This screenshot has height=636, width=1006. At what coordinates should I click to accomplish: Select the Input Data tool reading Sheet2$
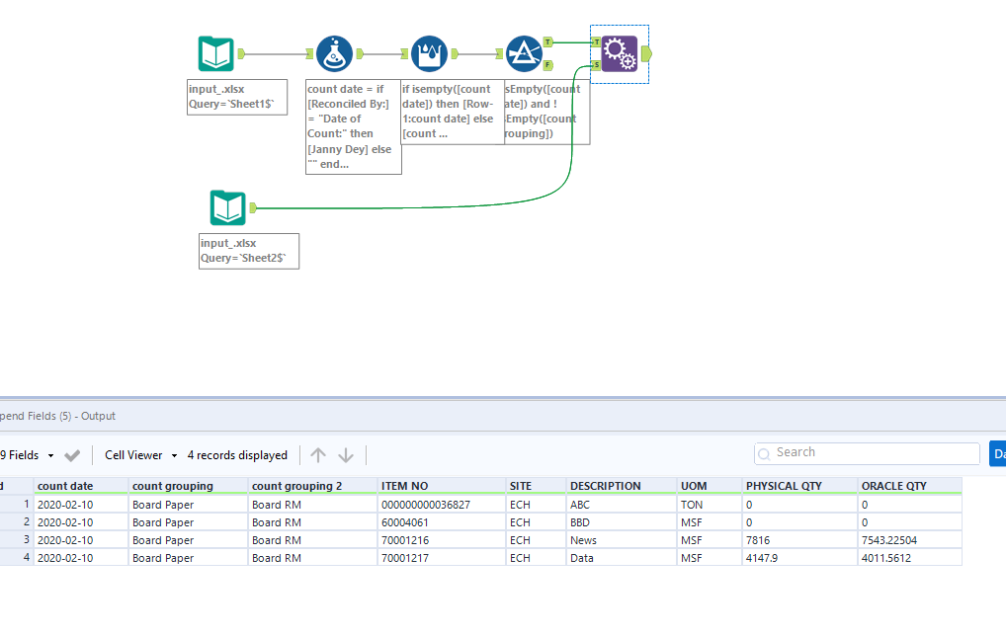point(227,208)
